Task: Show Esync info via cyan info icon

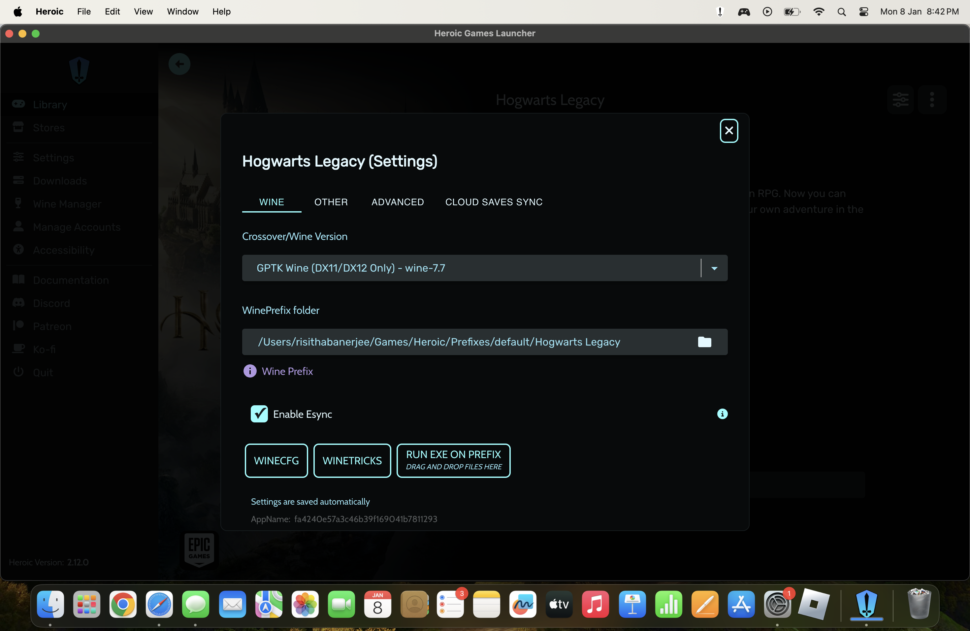Action: [722, 414]
